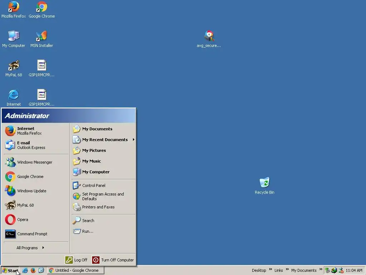Screen dimensions: 366x275
Task: Open the Run... dialog
Action: tap(104, 231)
